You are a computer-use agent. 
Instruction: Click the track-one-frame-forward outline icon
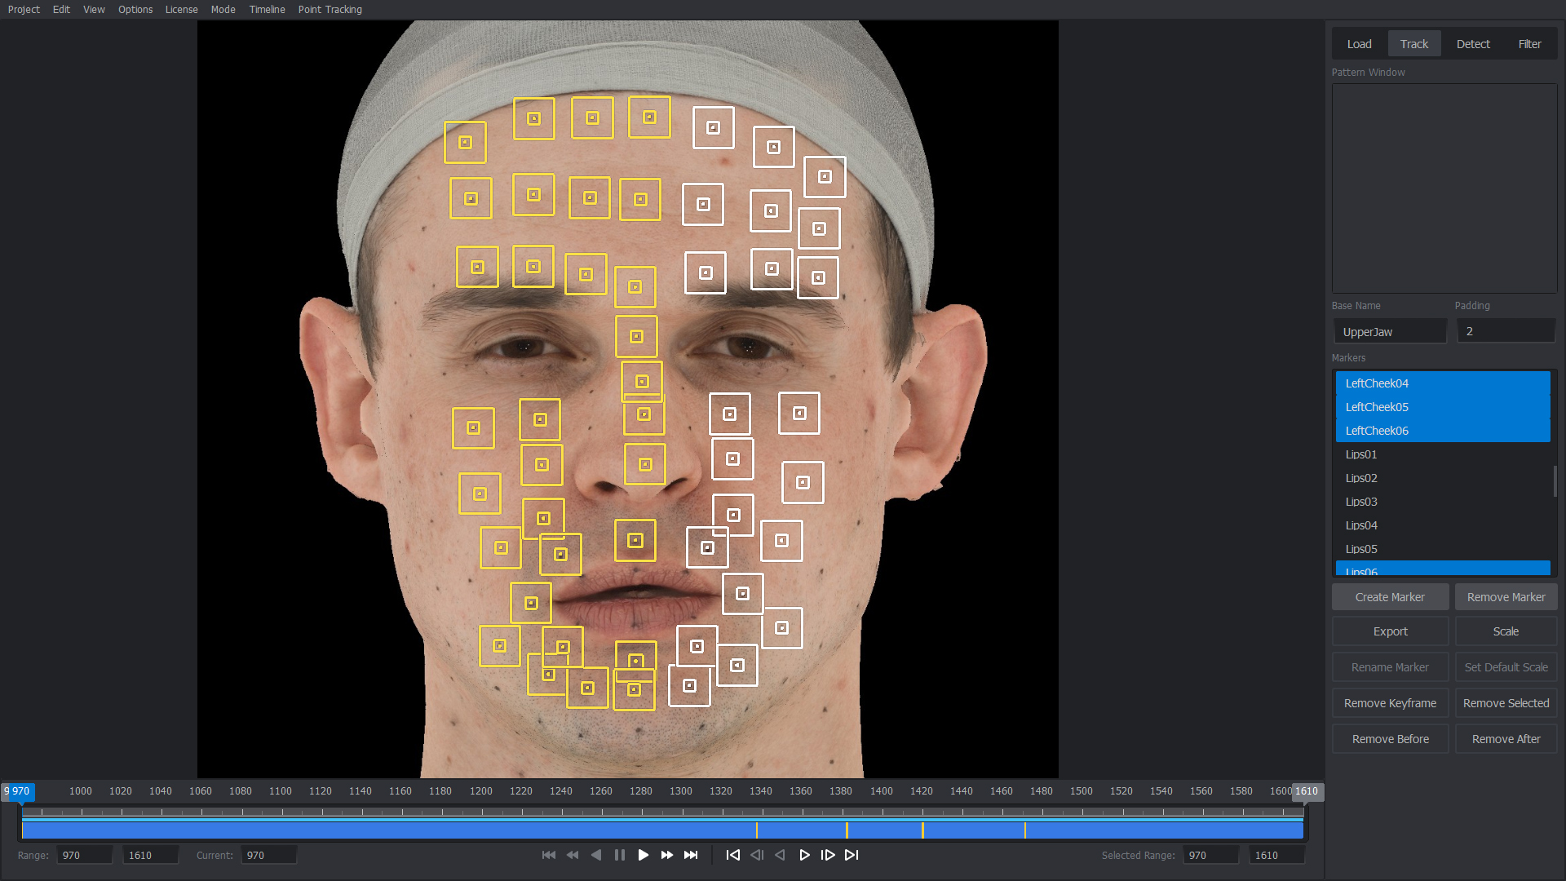pos(828,855)
